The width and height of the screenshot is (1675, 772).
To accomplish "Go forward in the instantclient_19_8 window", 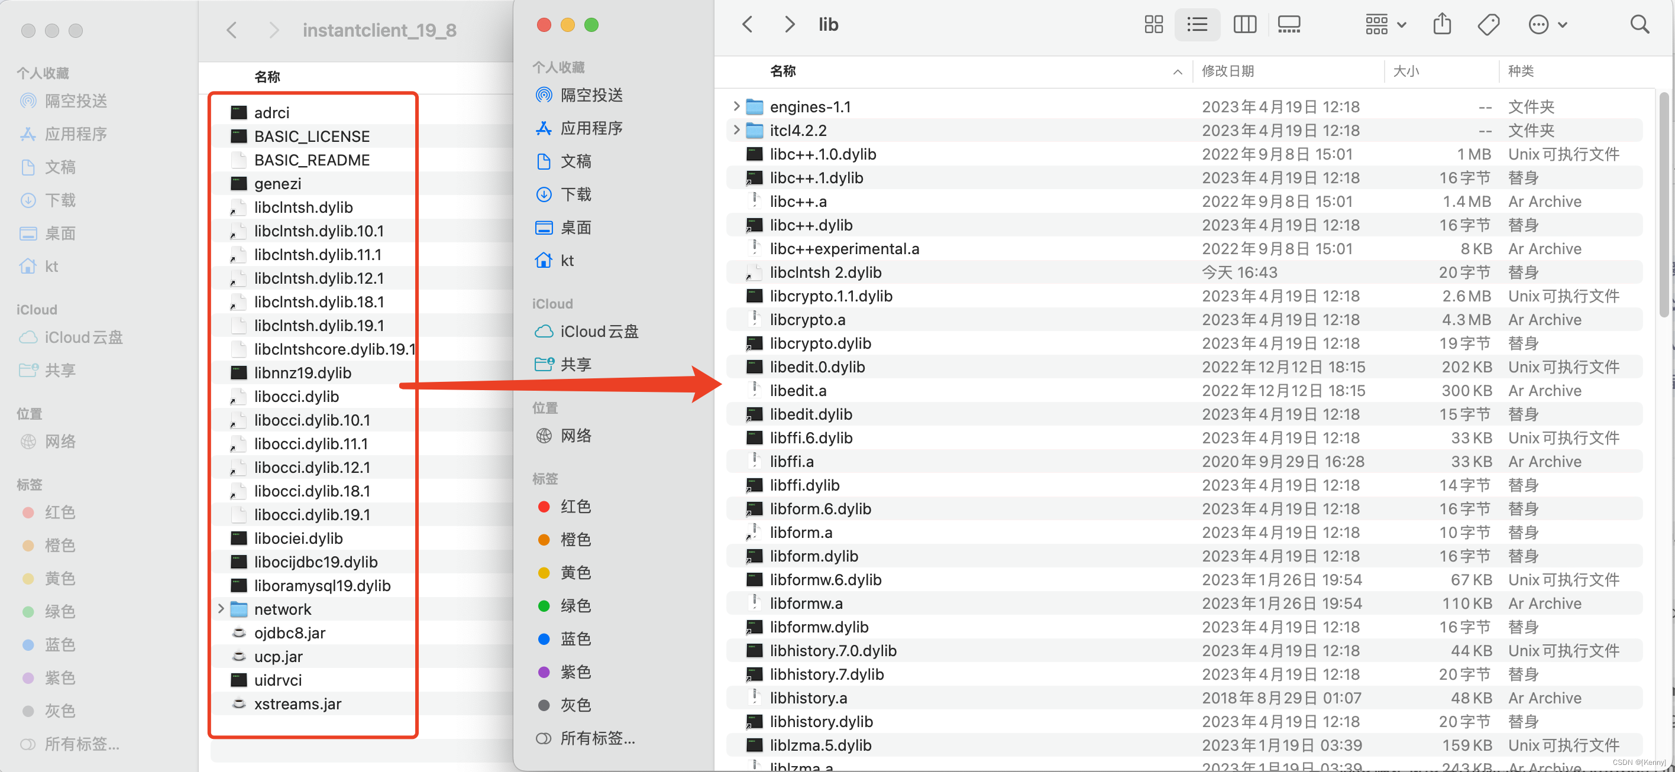I will [x=274, y=30].
